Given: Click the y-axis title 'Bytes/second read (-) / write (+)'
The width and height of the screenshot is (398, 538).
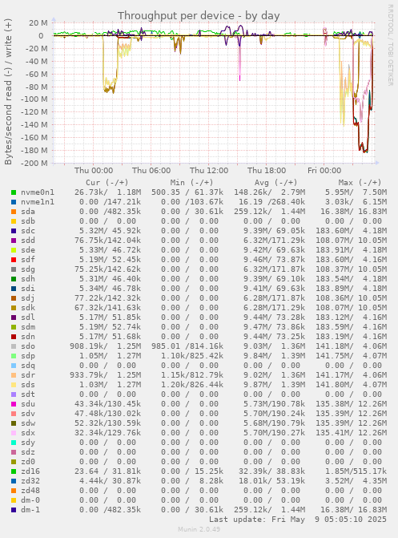Looking at the screenshot, I should (x=8, y=91).
